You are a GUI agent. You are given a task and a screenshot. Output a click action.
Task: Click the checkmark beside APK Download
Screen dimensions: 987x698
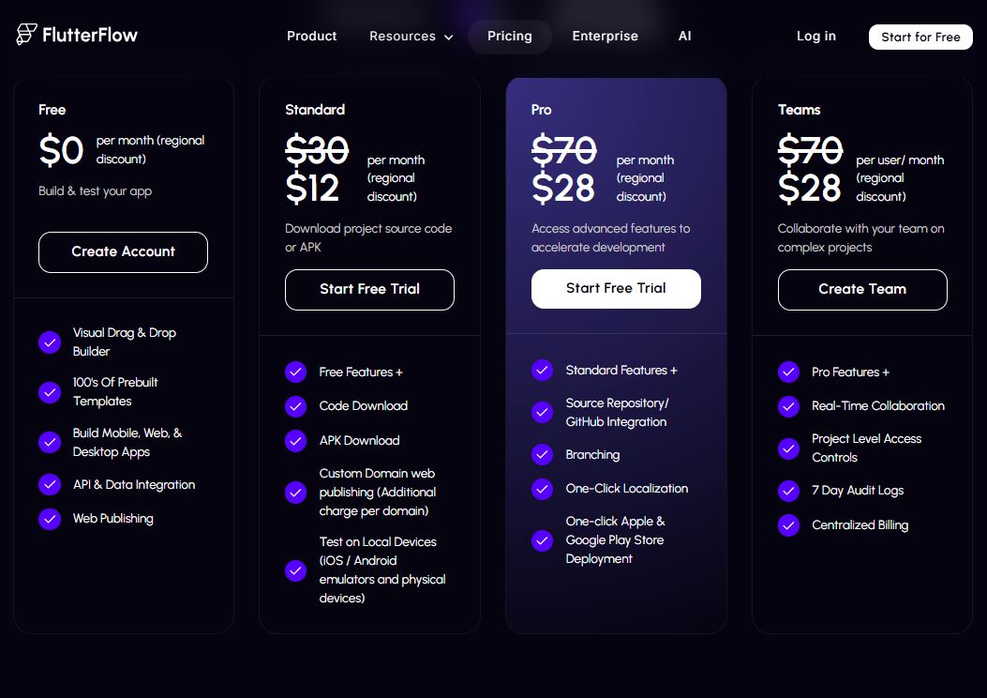point(296,440)
